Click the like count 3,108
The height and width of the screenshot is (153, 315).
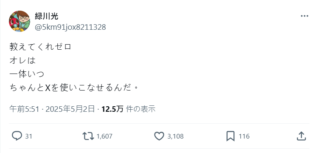176,136
